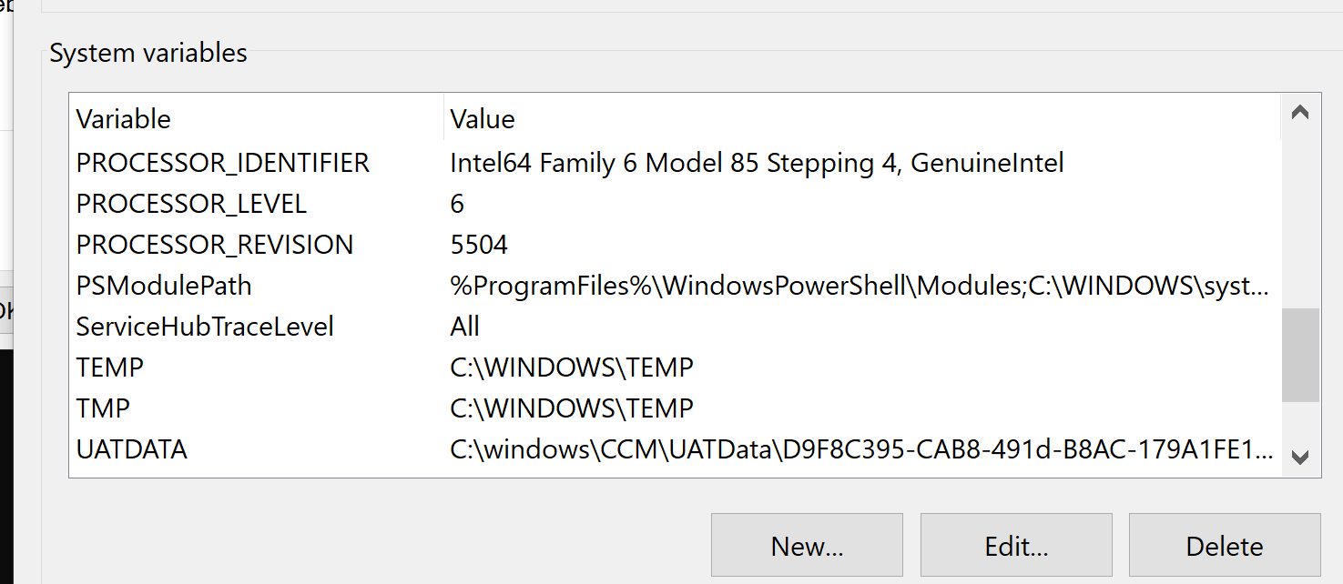
Task: Select the TEMP variable row
Action: pyautogui.click(x=109, y=367)
